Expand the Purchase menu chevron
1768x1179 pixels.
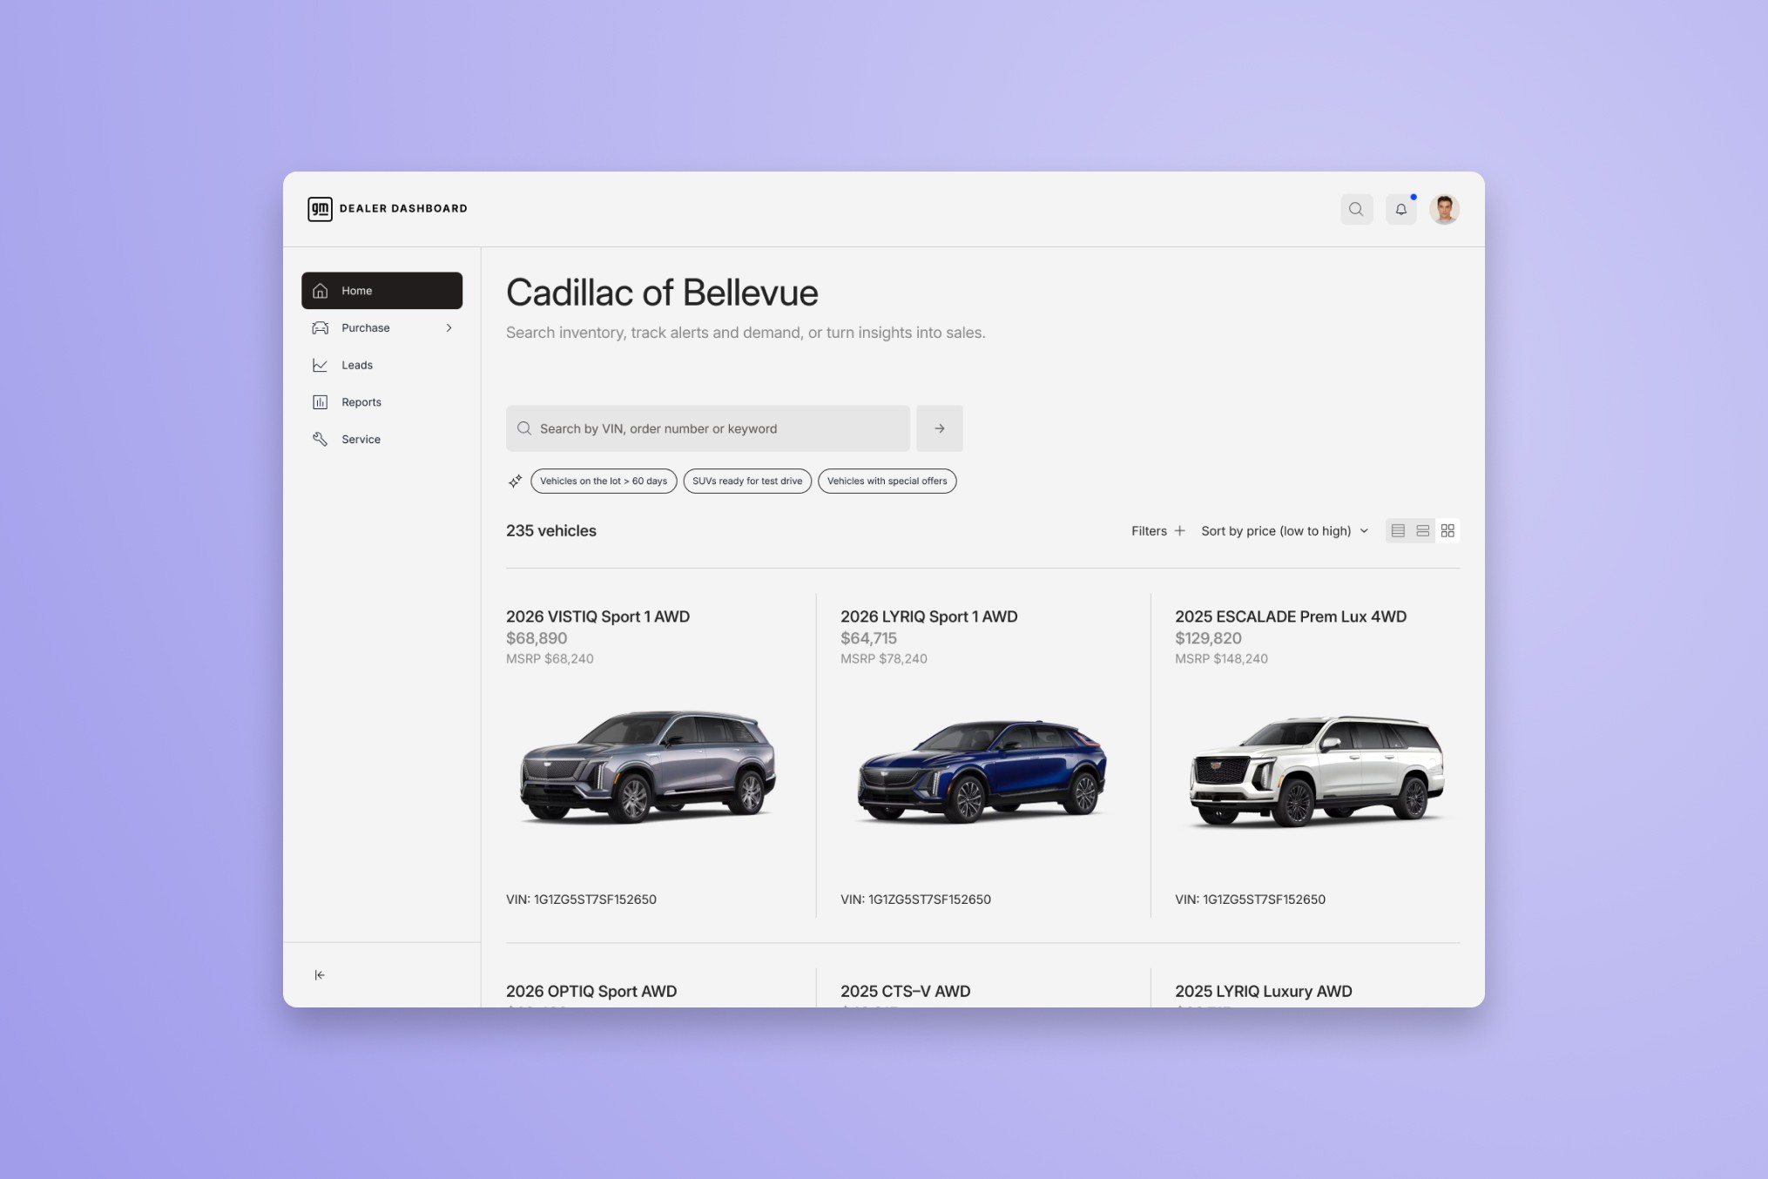click(449, 327)
